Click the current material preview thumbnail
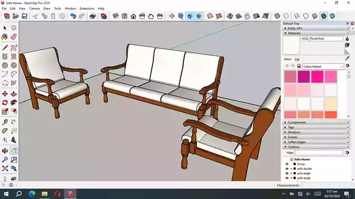 pos(291,46)
